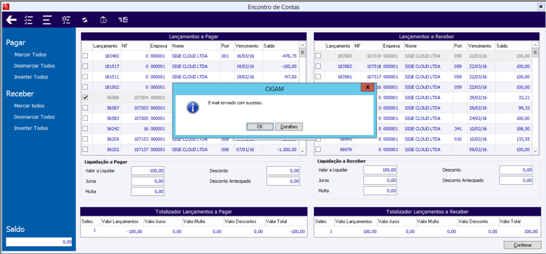Click scroll-up arrow in Lançamentos a Receber
Image resolution: width=546 pixels, height=254 pixels.
click(x=535, y=45)
